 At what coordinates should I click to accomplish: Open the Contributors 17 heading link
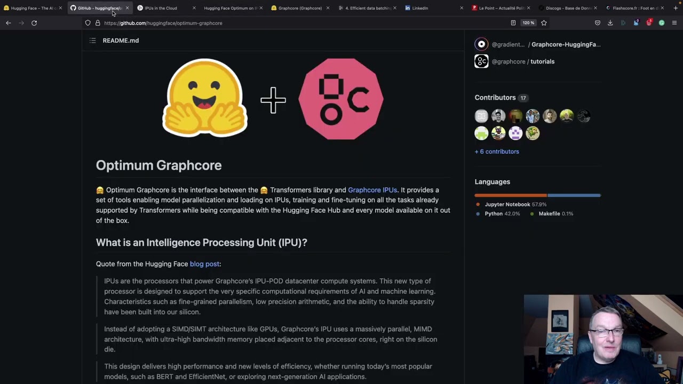501,98
